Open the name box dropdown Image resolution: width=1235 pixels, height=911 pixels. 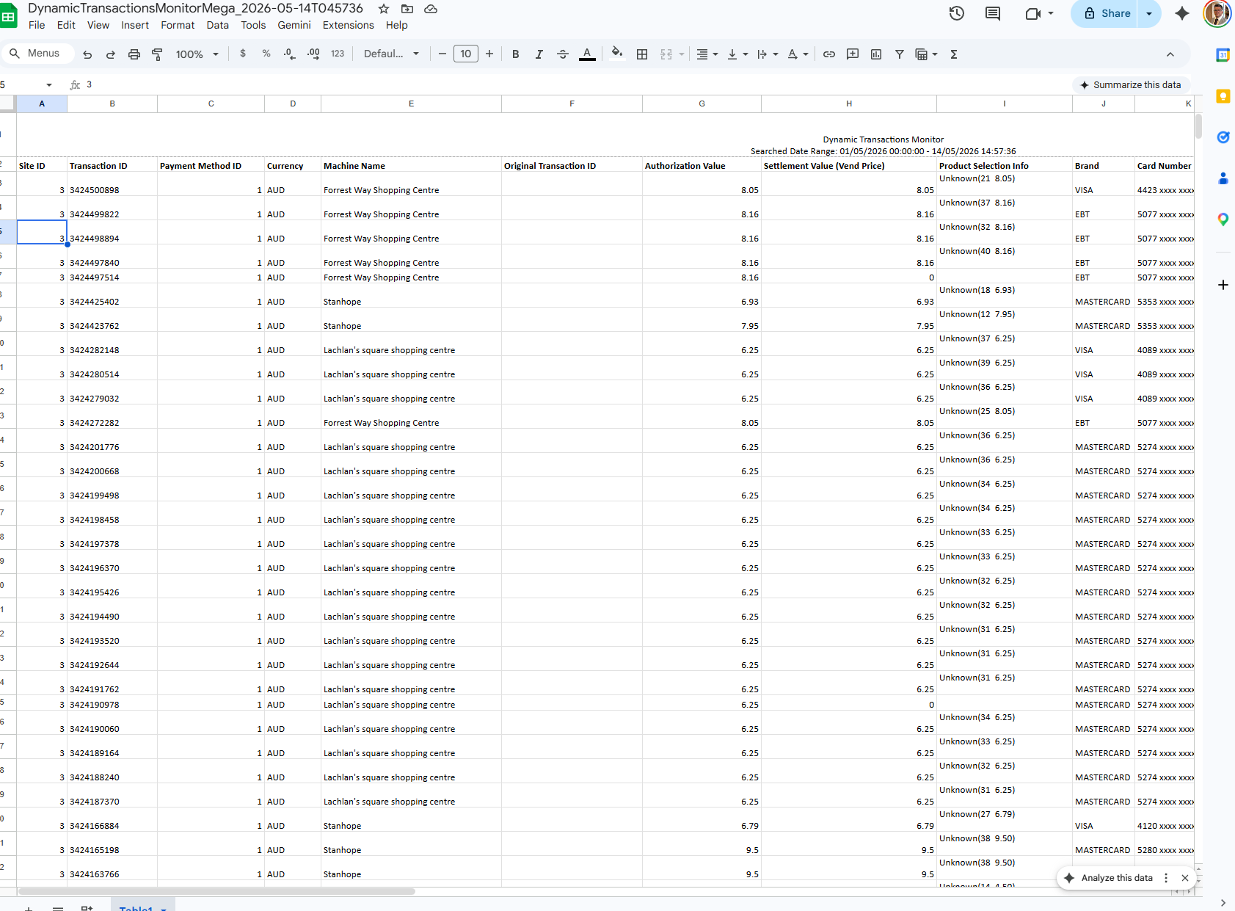click(x=49, y=85)
